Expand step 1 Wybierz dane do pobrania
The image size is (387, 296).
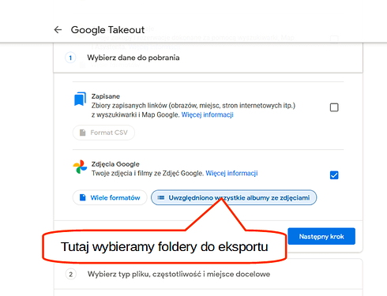point(208,58)
